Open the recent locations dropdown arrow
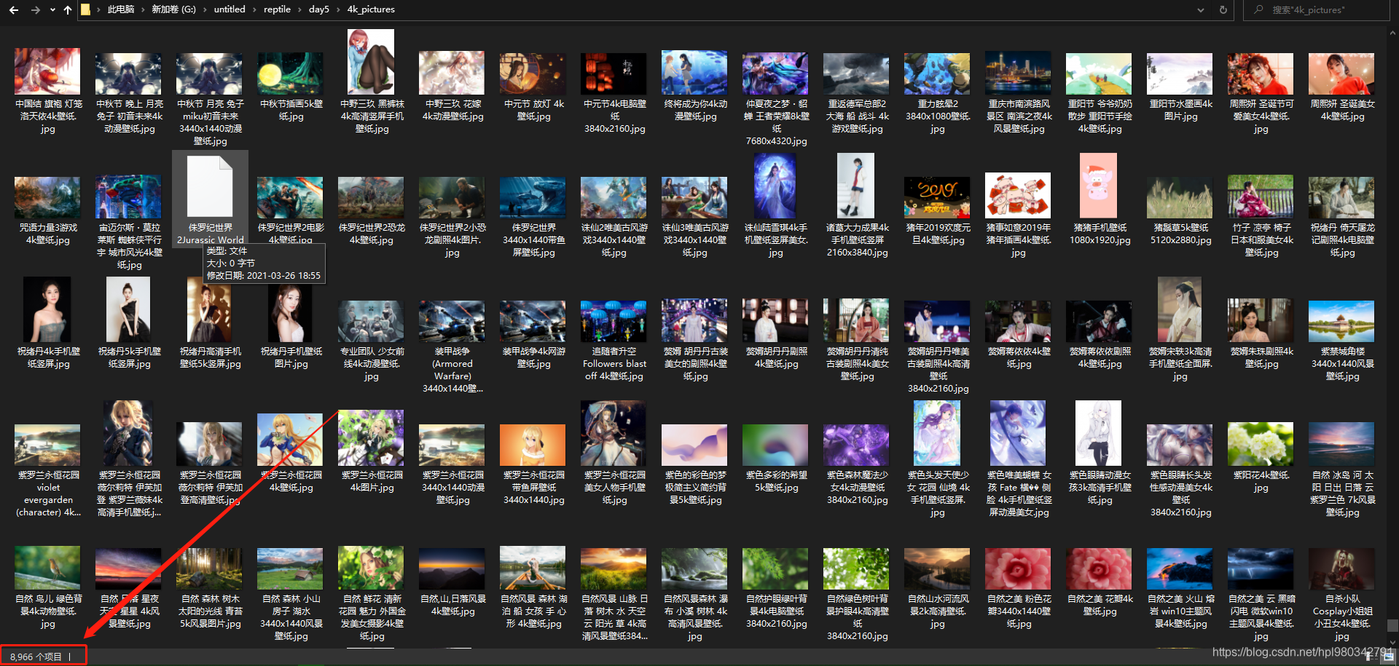 coord(52,10)
